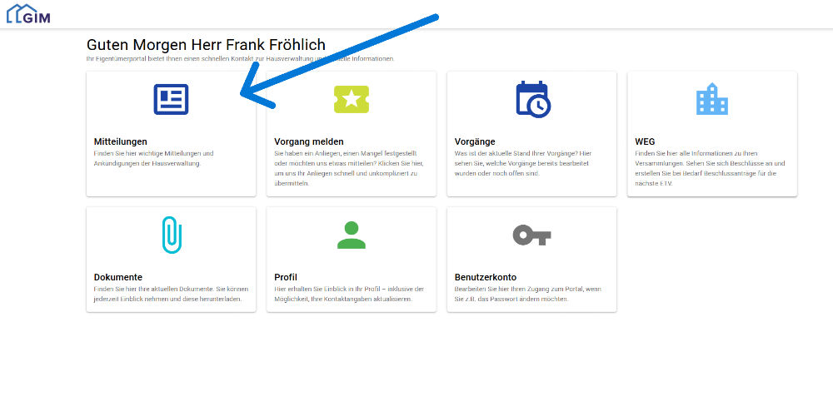
Task: Open the Dokumente paperclip icon
Action: pos(172,235)
